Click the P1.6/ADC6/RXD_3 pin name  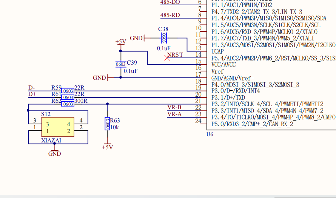pyautogui.click(x=264, y=32)
